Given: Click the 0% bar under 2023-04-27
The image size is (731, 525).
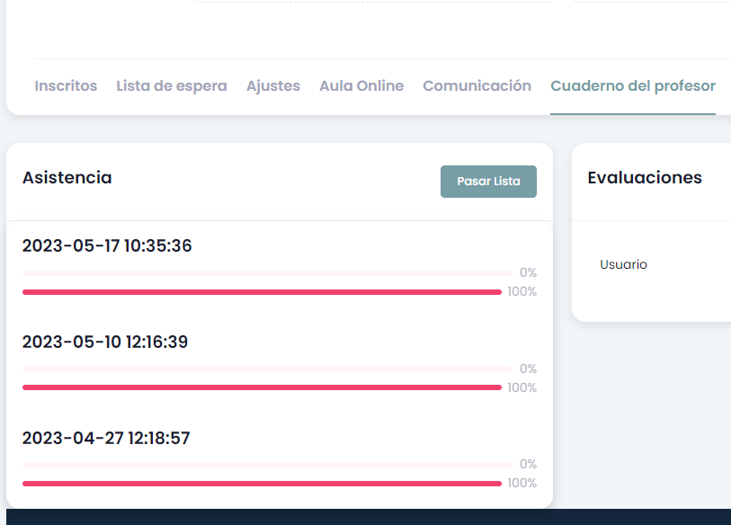Looking at the screenshot, I should pos(267,464).
